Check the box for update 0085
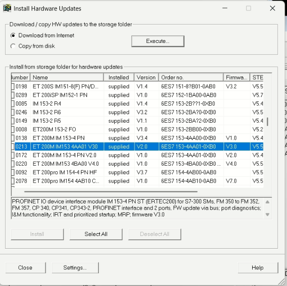Image resolution: width=287 pixels, height=286 pixels. (x=13, y=104)
